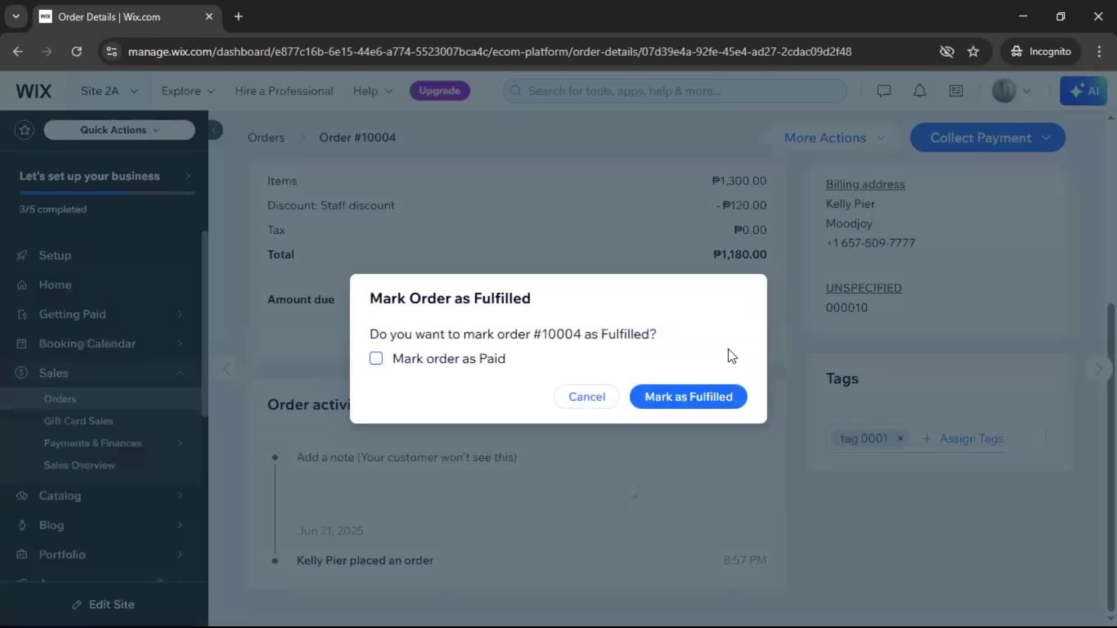Image resolution: width=1117 pixels, height=628 pixels.
Task: Collapse the sidebar with arrow toggle
Action: [x=215, y=130]
